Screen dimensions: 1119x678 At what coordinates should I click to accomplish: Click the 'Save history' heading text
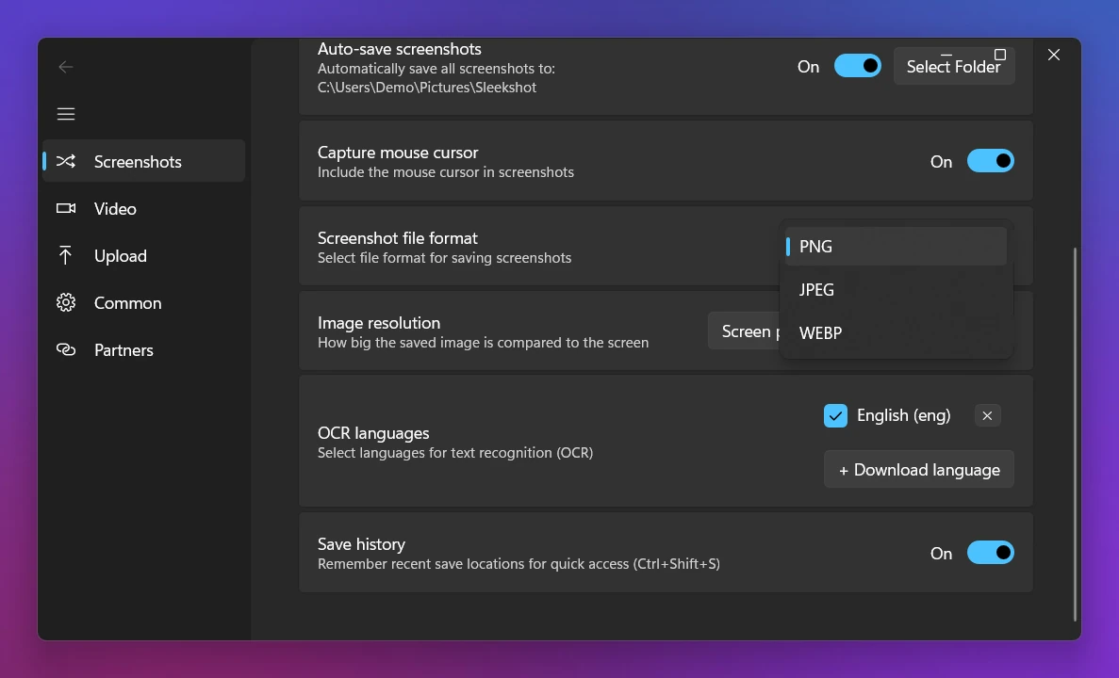(x=361, y=544)
